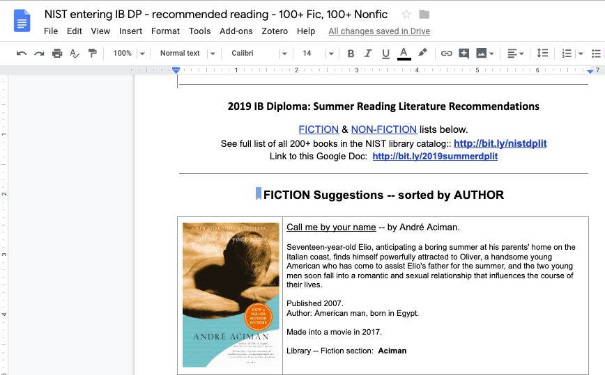Apply numbered list
This screenshot has height=375, width=605.
(567, 54)
